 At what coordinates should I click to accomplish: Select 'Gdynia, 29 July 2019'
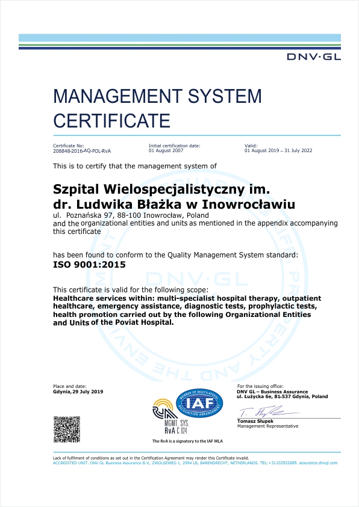pyautogui.click(x=78, y=392)
